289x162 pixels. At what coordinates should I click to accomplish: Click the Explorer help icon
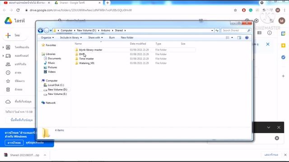tap(247, 38)
